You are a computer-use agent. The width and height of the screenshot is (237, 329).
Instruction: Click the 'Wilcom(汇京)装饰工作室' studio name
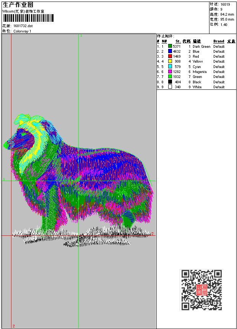click(23, 11)
